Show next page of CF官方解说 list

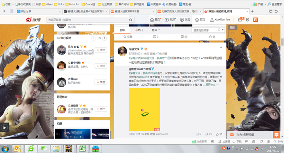tap(104, 38)
